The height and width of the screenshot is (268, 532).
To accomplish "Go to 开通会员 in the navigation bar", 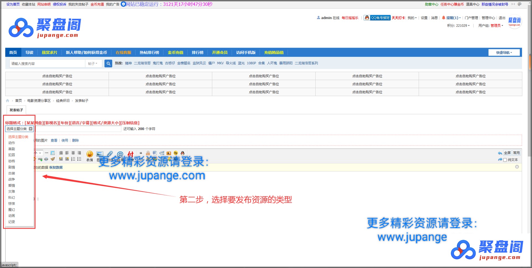I will (x=220, y=52).
